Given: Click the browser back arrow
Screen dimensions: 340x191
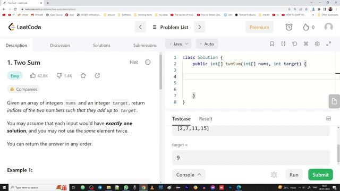Looking at the screenshot, I should [4, 9].
